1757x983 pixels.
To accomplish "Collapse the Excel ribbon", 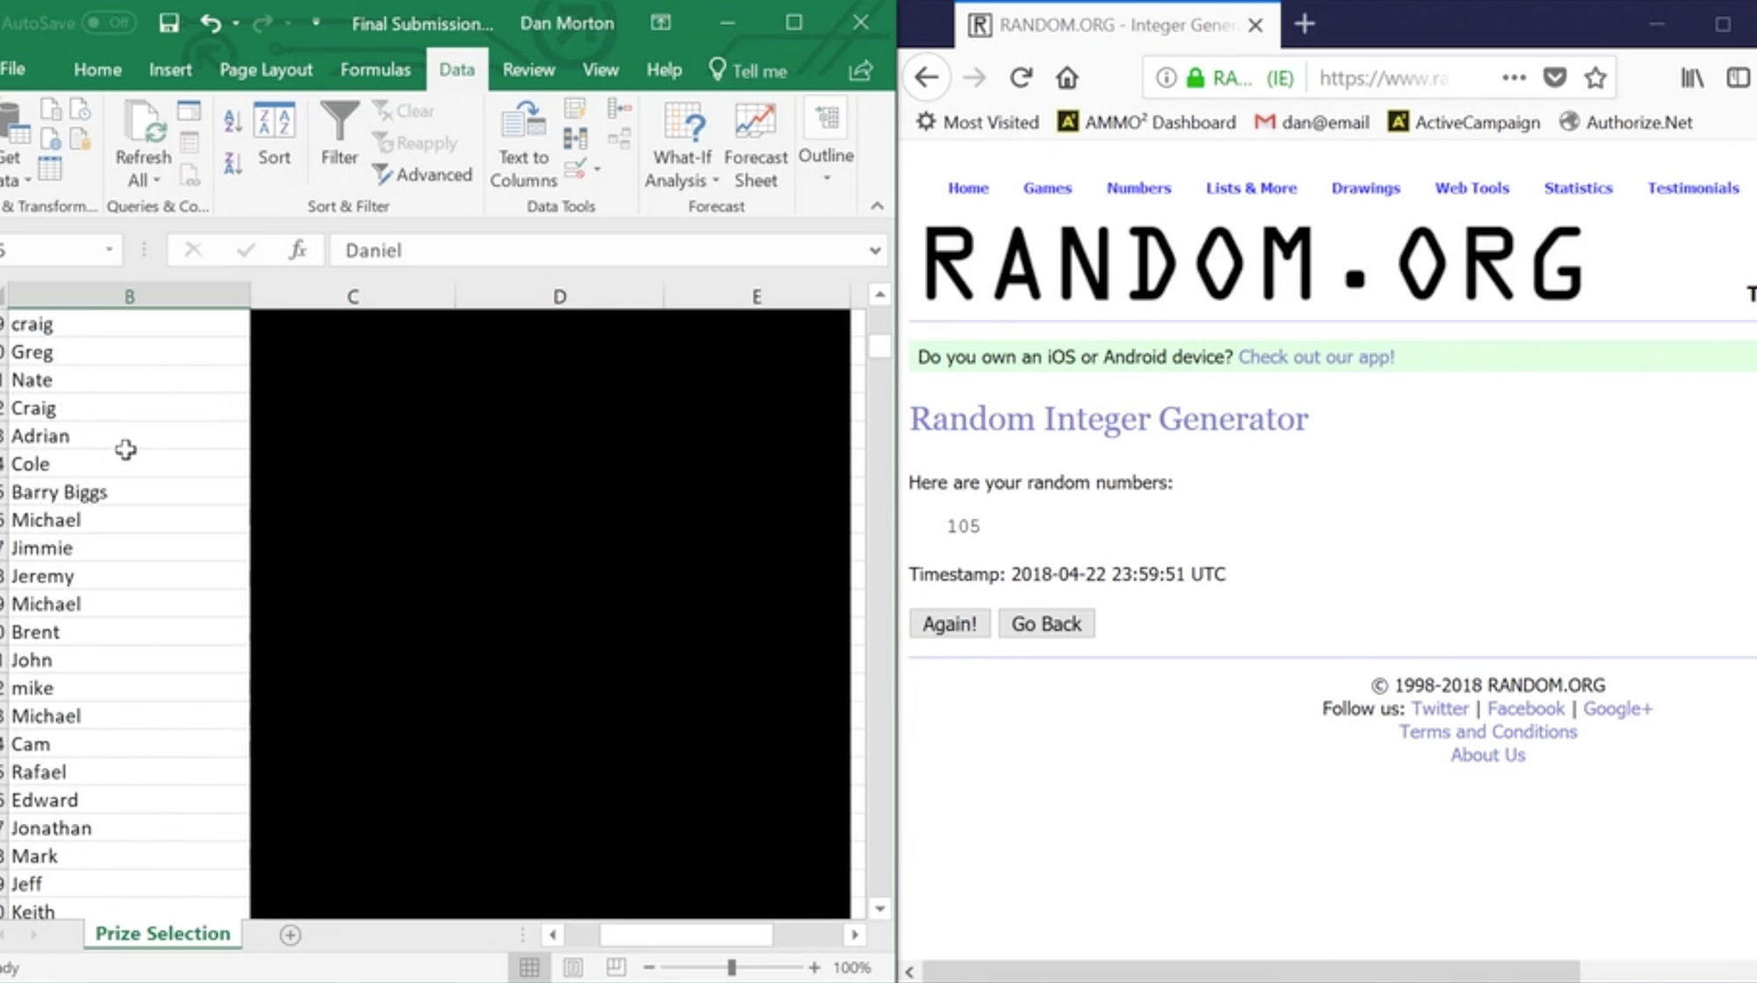I will pos(877,206).
